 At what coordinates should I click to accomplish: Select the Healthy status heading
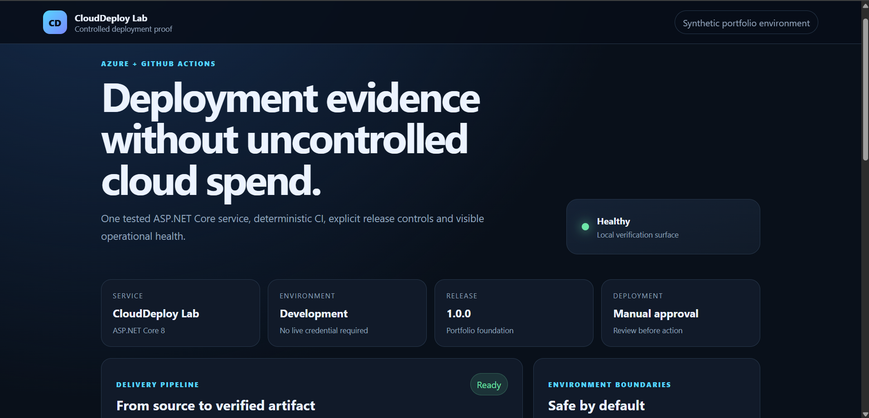pos(613,221)
